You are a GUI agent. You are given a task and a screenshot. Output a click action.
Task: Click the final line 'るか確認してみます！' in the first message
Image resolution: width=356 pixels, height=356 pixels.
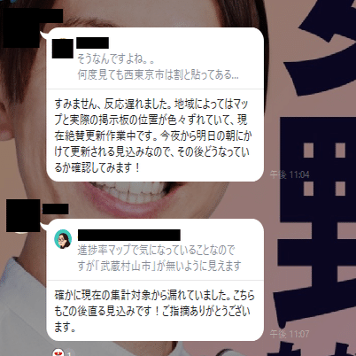[x=97, y=168]
